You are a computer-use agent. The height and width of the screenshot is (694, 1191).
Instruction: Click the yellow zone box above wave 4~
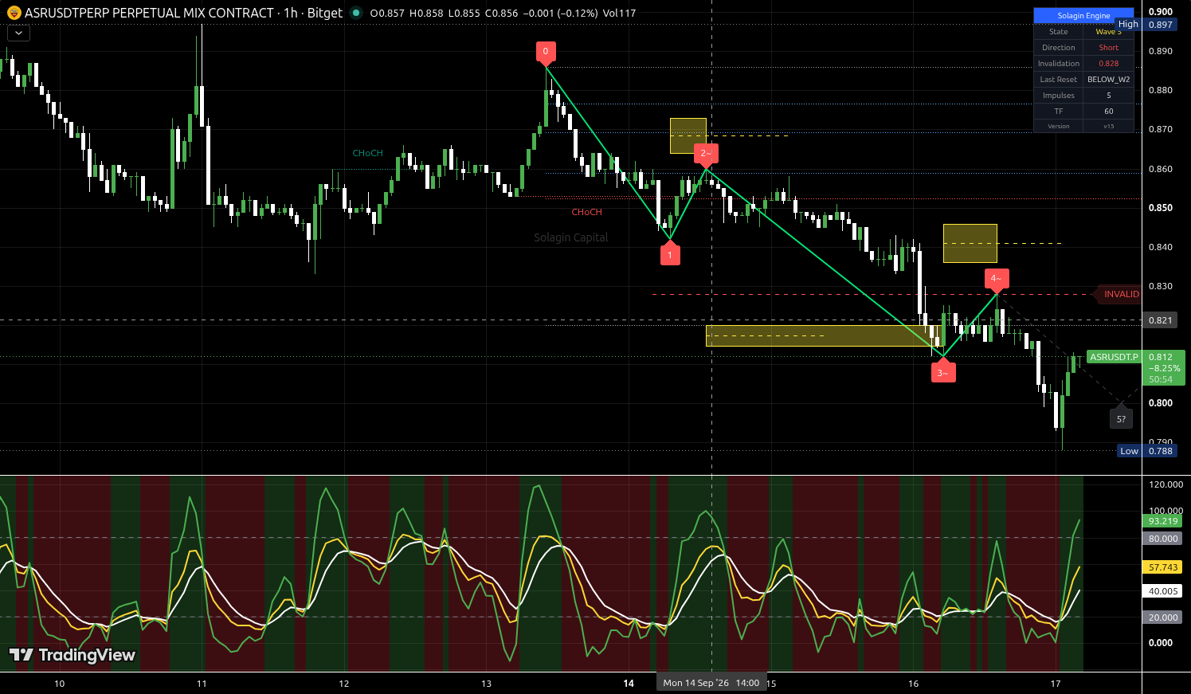click(970, 243)
